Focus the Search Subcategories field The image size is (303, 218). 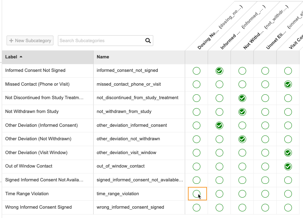[101, 41]
